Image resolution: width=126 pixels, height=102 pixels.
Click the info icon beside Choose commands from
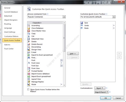[x=48, y=14]
